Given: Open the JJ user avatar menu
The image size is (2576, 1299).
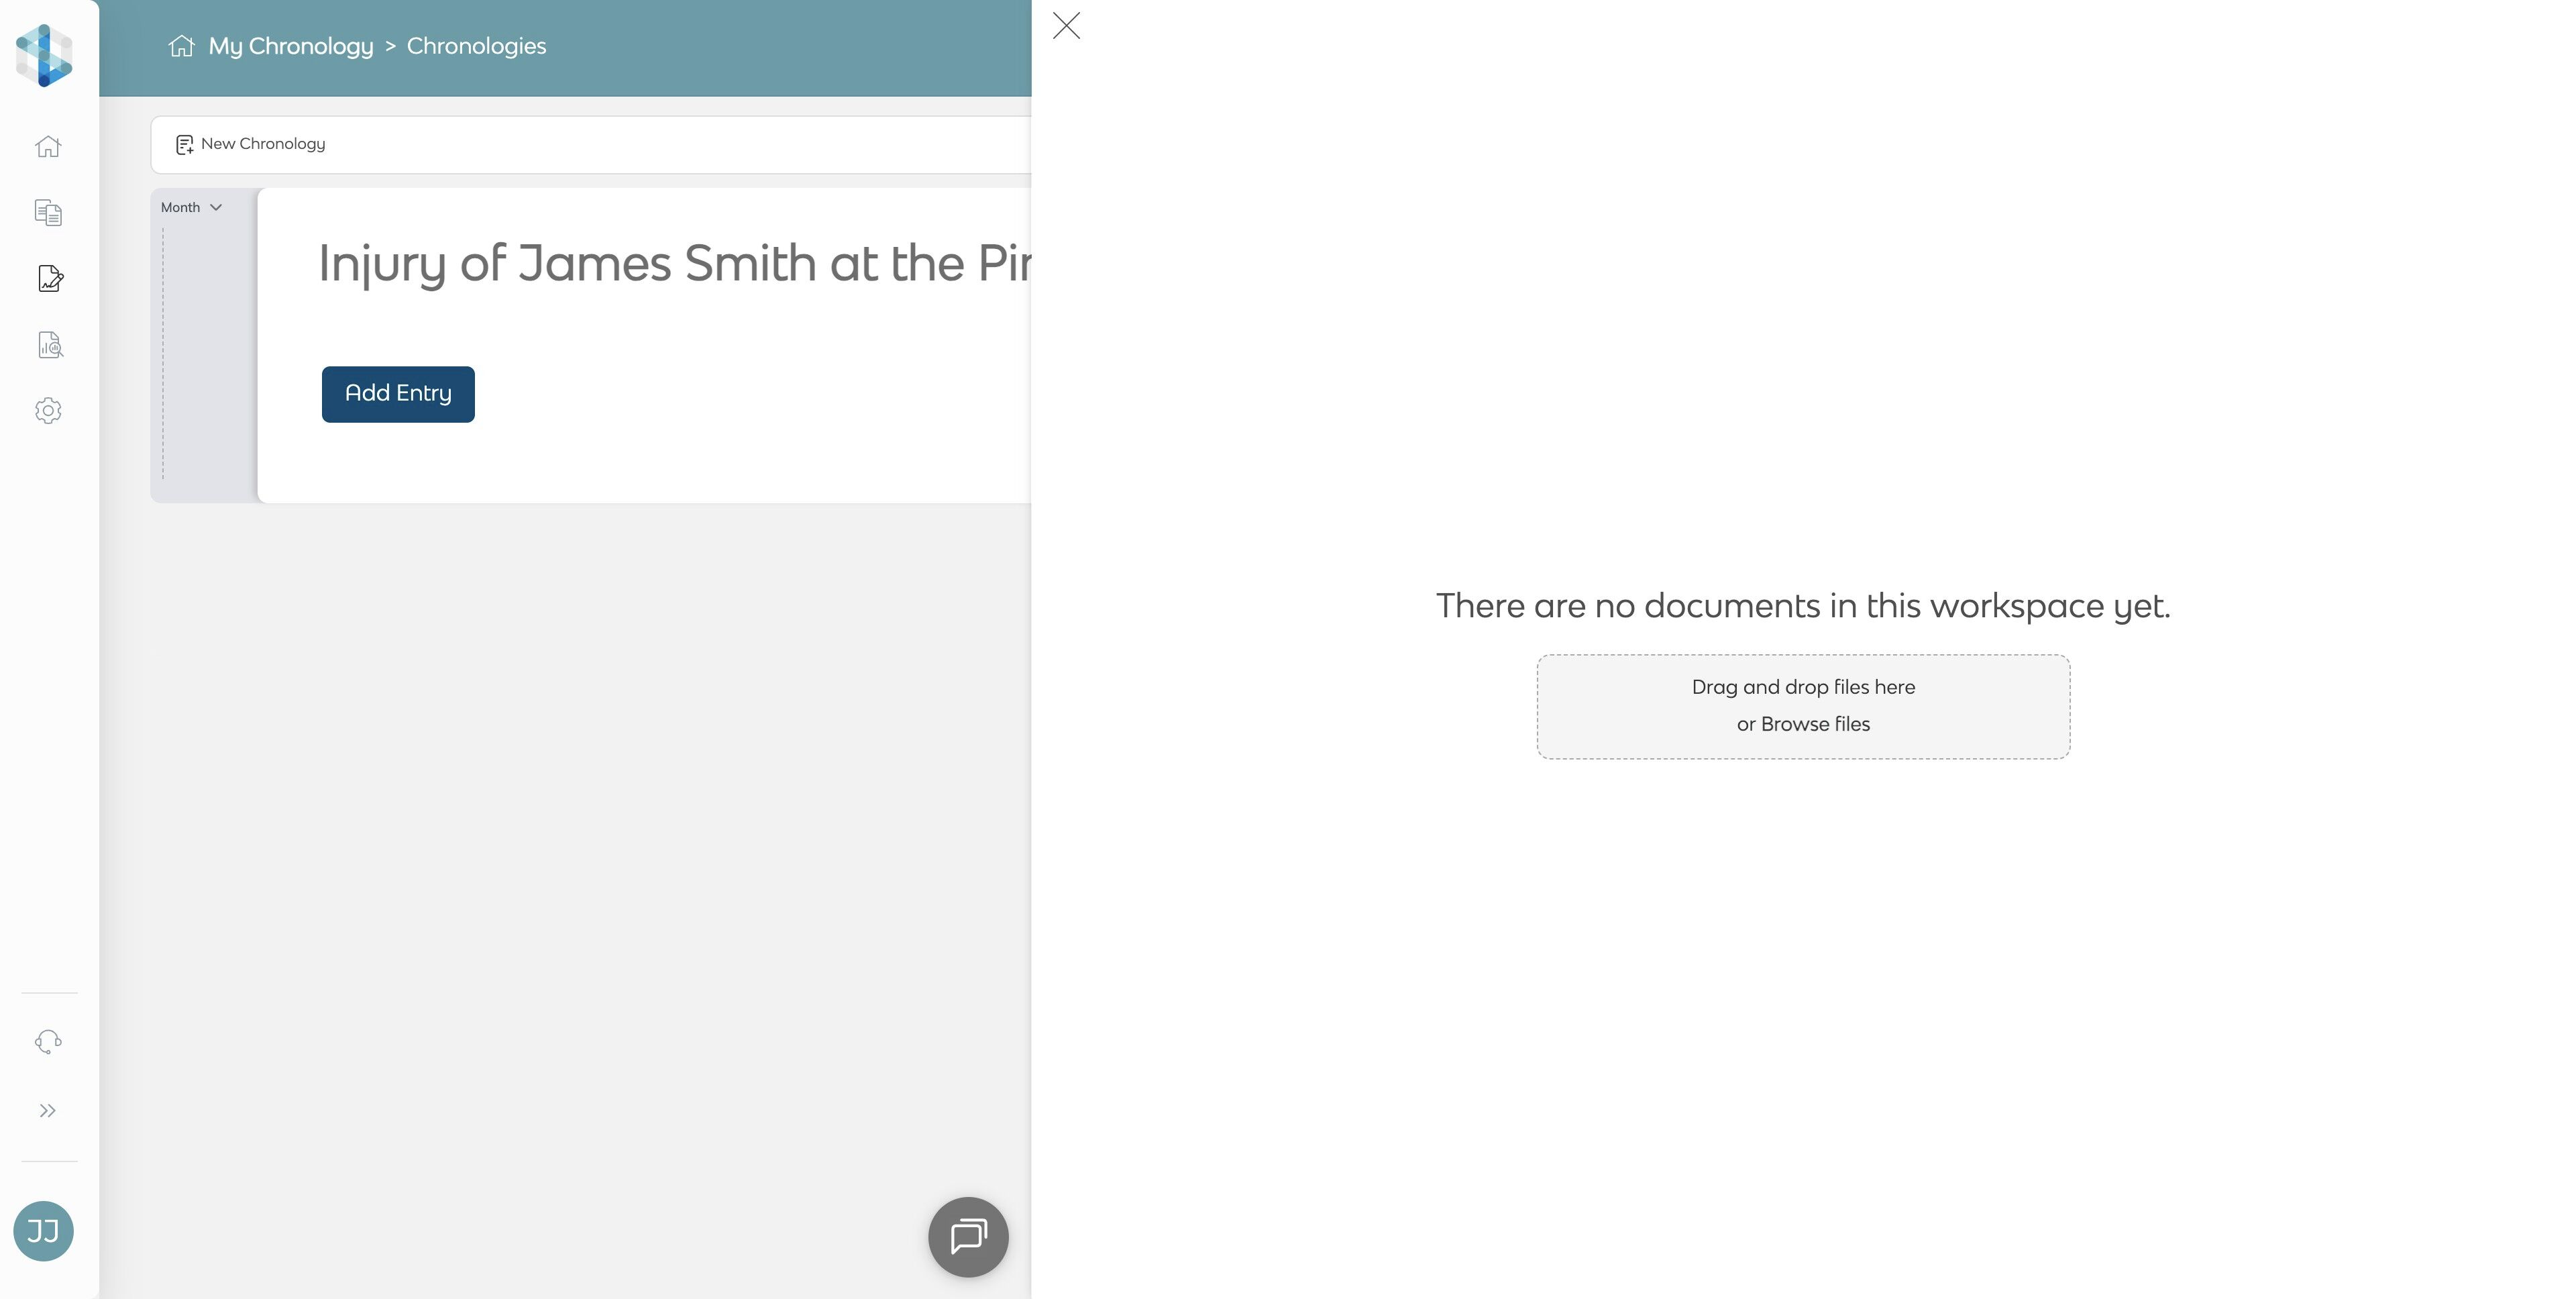Looking at the screenshot, I should click(43, 1231).
